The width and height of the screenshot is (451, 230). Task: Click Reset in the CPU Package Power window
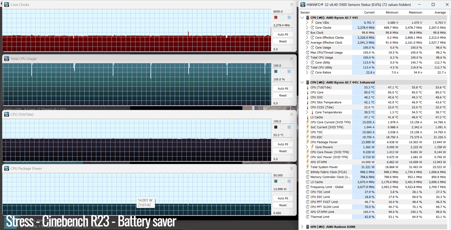(x=283, y=205)
